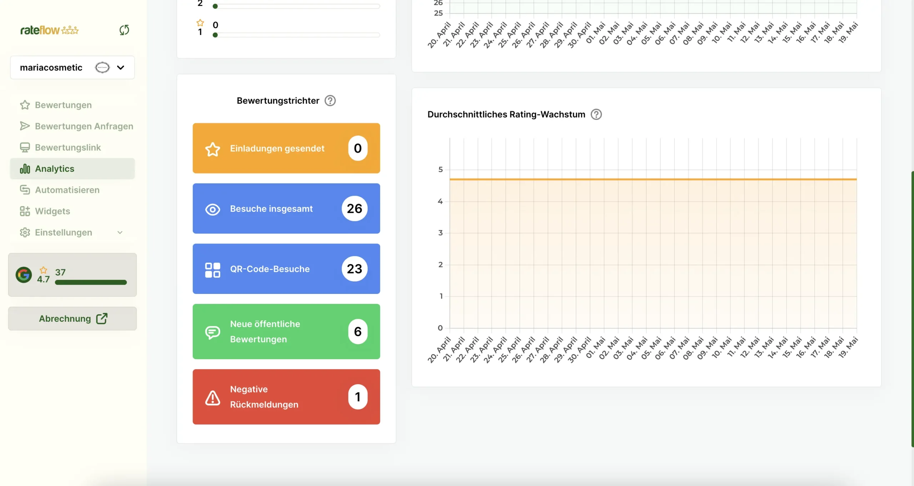The width and height of the screenshot is (914, 486).
Task: Click the Google logo in rating summary
Action: (x=24, y=275)
